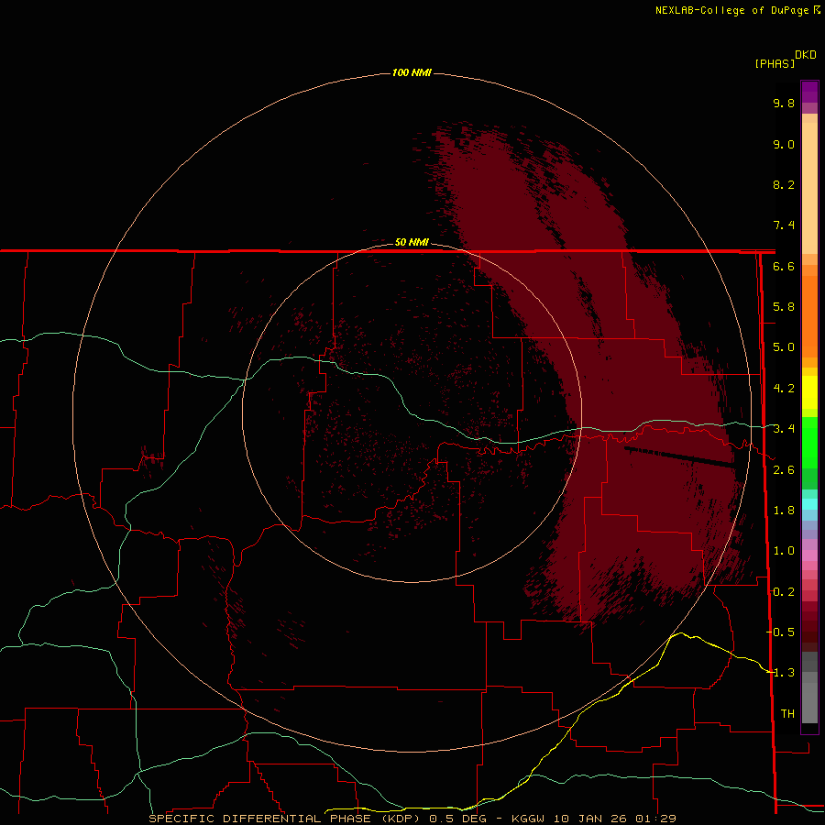Click the NEXLAB-College of DuPage credit text
Viewport: 825px width, 825px height.
tap(733, 10)
